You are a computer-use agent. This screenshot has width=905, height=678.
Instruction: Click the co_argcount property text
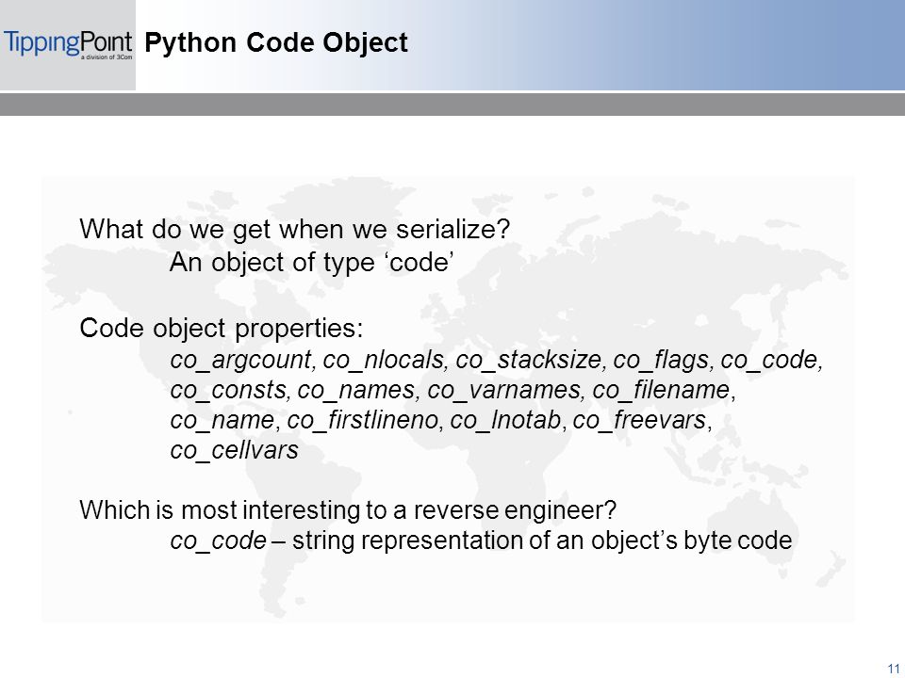[240, 360]
